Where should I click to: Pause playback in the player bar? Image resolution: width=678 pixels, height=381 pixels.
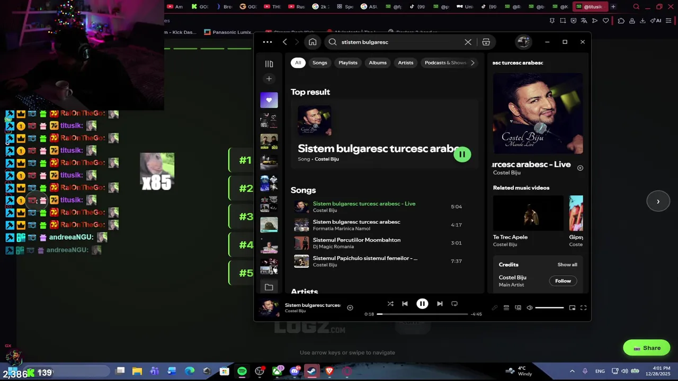[x=422, y=304]
